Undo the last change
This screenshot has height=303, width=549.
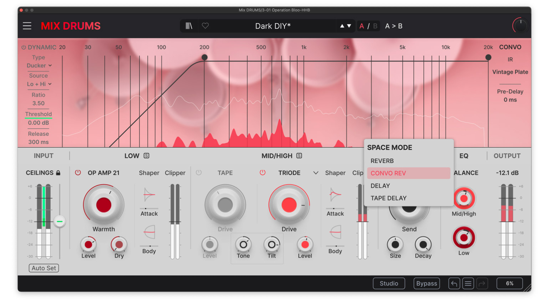point(454,283)
